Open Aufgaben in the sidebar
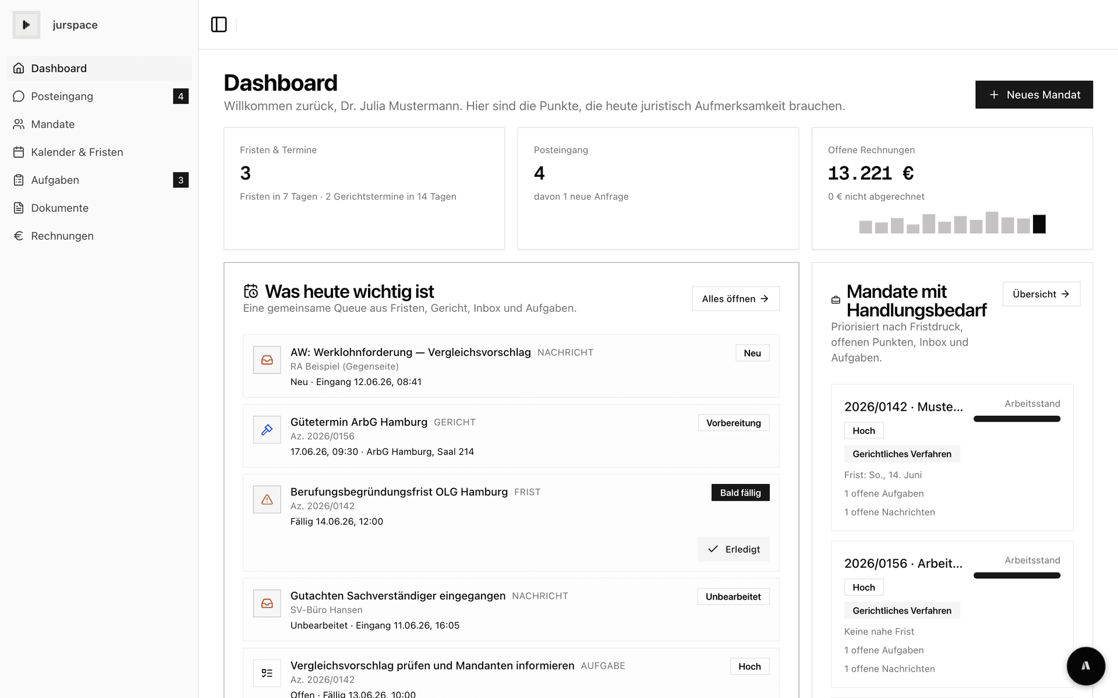Image resolution: width=1118 pixels, height=698 pixels. pyautogui.click(x=99, y=180)
